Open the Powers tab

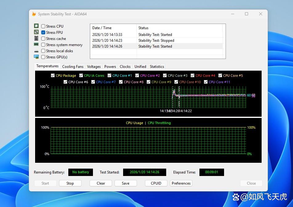[x=110, y=67]
